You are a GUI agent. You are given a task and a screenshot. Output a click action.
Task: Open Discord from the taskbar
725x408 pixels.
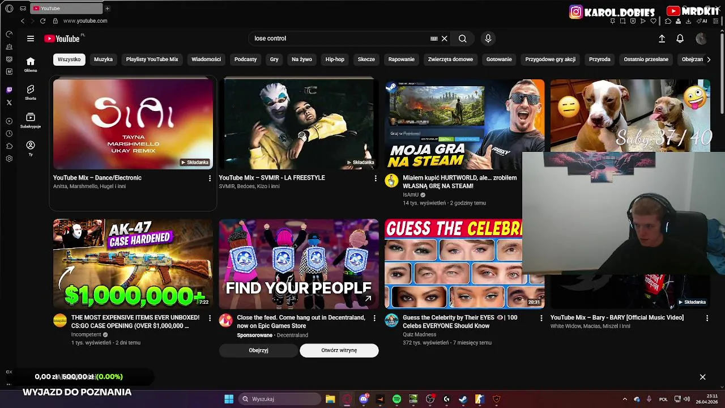[364, 399]
